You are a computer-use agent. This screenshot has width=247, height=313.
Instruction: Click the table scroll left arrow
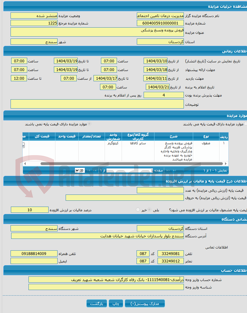pos(25,163)
